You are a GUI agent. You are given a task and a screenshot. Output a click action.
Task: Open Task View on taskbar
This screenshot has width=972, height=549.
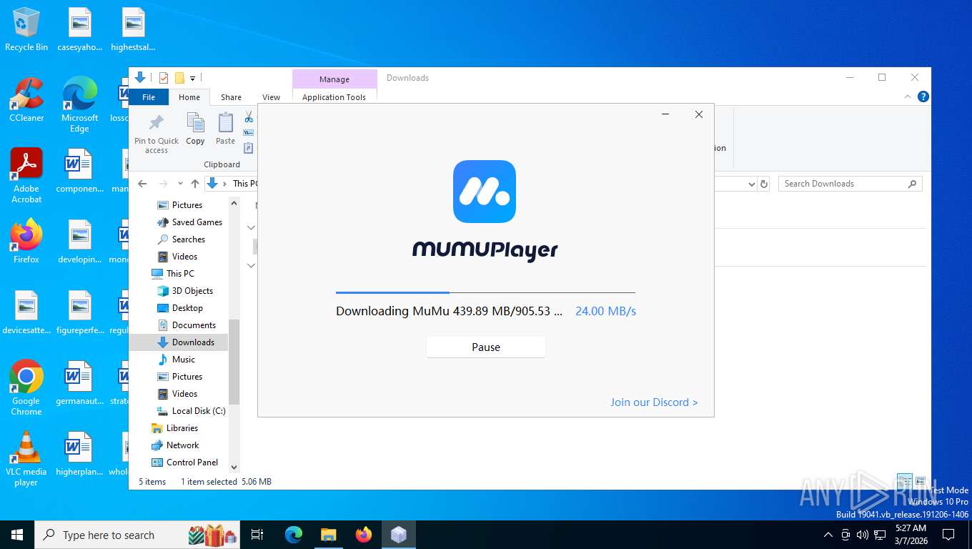coord(257,535)
